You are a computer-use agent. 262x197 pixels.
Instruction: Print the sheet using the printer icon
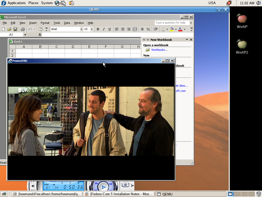23,29
